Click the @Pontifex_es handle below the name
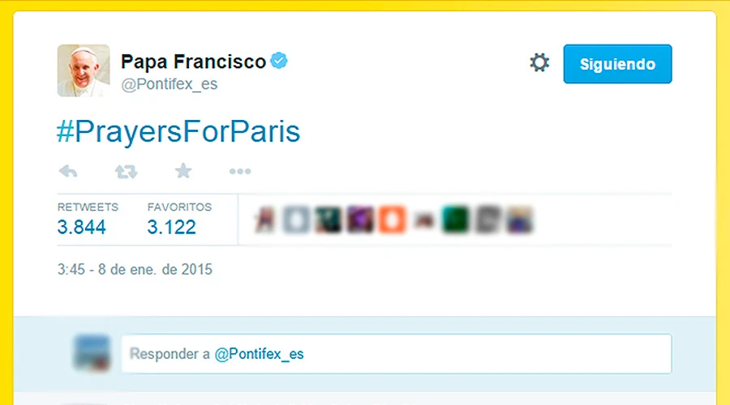 169,84
